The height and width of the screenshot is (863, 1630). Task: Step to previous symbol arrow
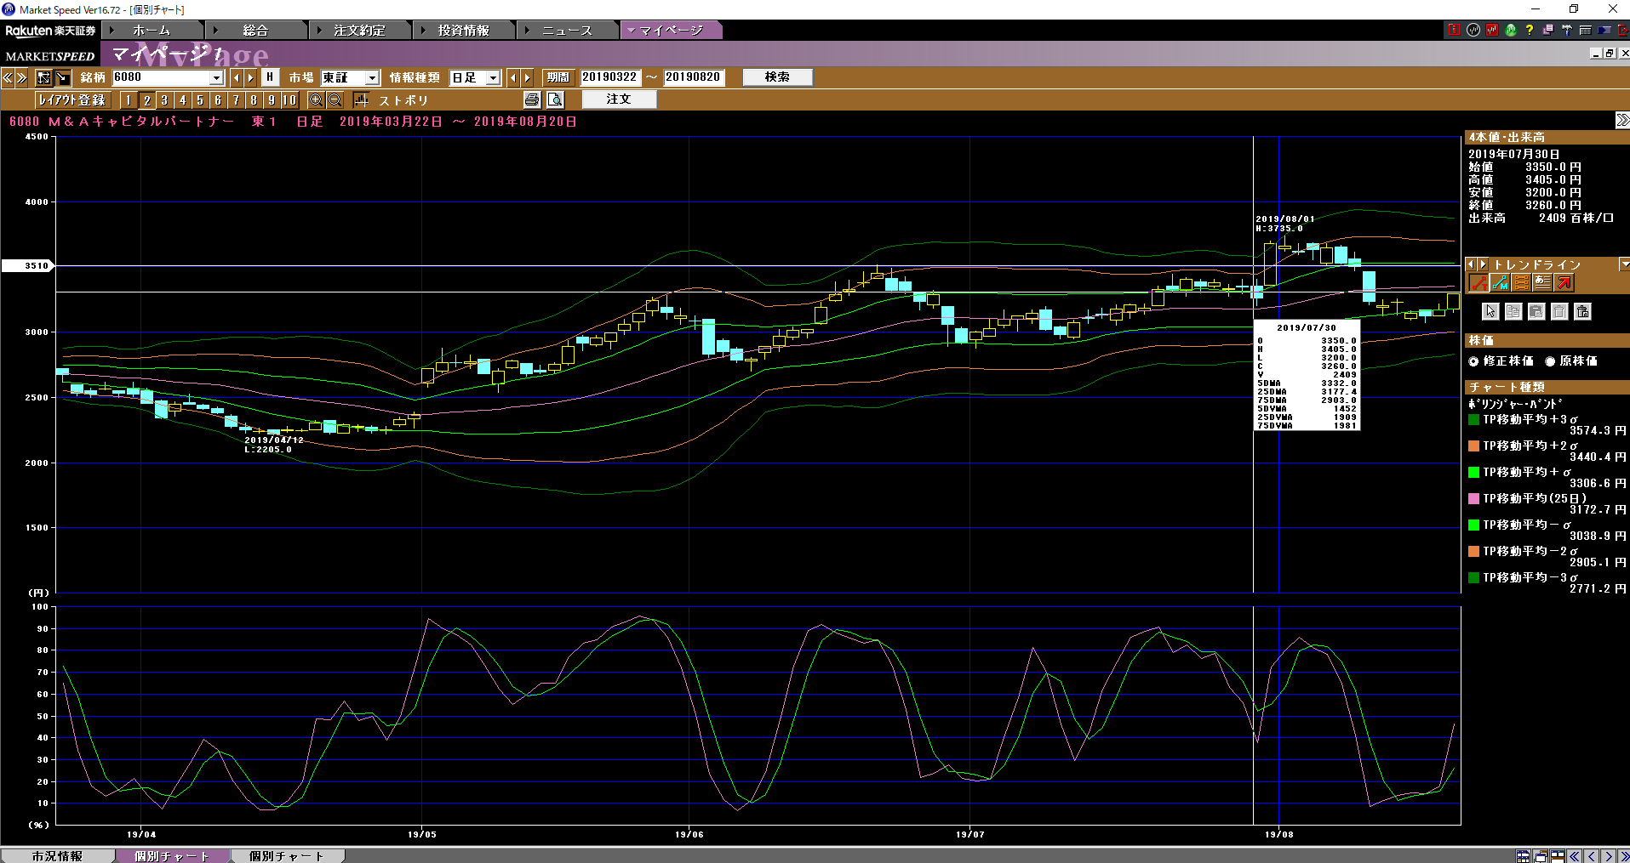point(237,77)
